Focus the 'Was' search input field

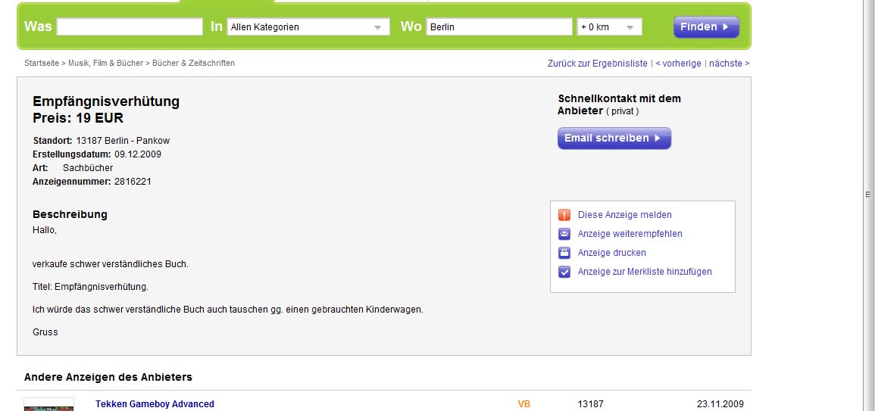pos(130,27)
